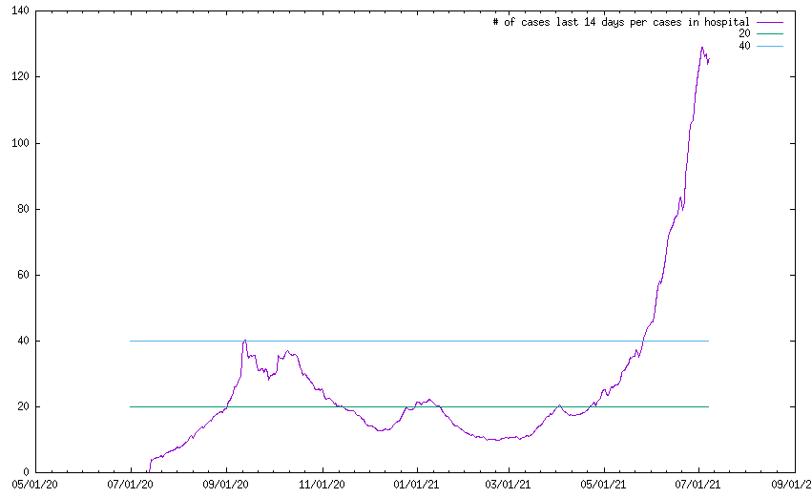The width and height of the screenshot is (812, 498).
Task: Click the legend line sample for the cases curve
Action: click(x=769, y=21)
